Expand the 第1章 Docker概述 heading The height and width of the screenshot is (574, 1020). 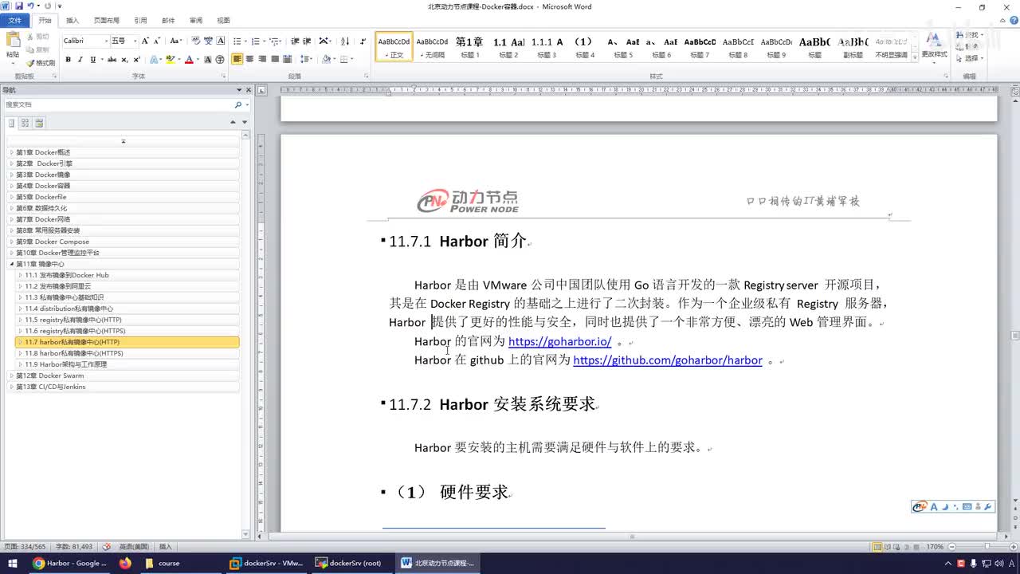click(11, 152)
